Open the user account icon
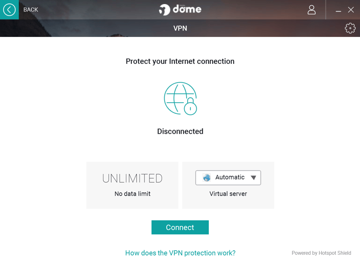This screenshot has height=266, width=360. click(x=311, y=10)
